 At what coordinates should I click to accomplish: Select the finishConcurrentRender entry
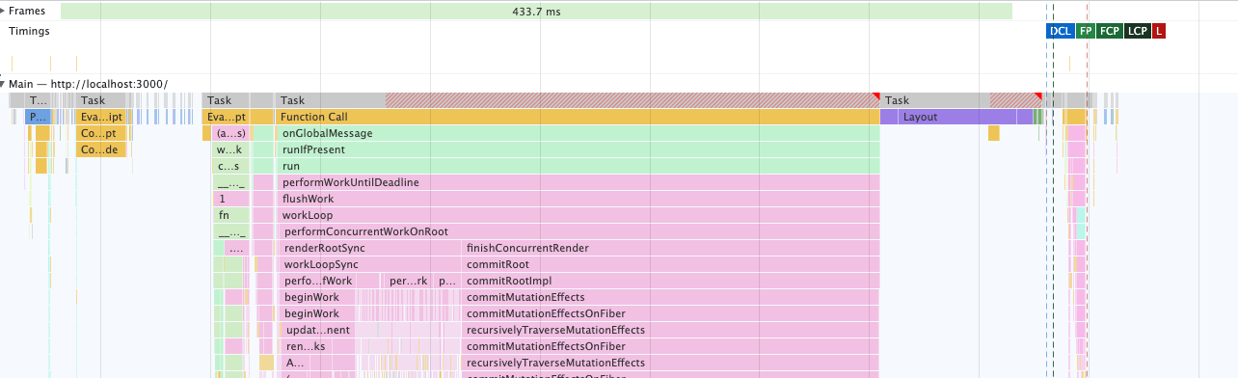pyautogui.click(x=670, y=248)
